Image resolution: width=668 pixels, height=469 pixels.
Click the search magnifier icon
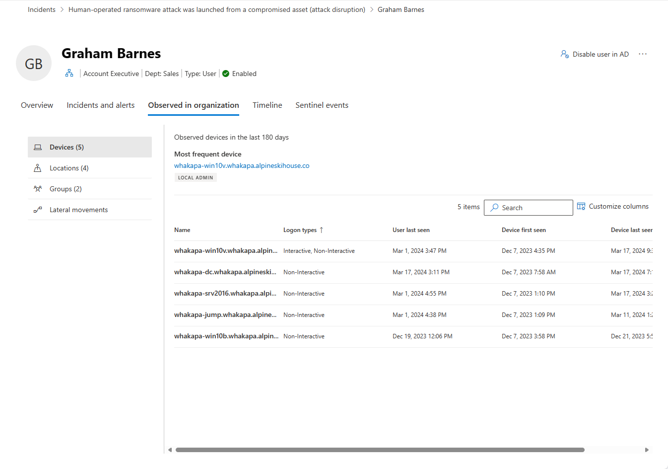(x=494, y=208)
